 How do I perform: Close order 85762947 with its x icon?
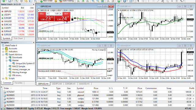tap(194, 92)
